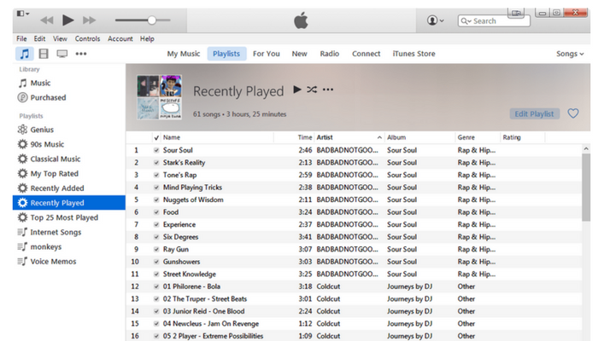Screen dimensions: 598x341
Task: Uncheck the Nuggets of Wisdom checkbox
Action: [156, 199]
